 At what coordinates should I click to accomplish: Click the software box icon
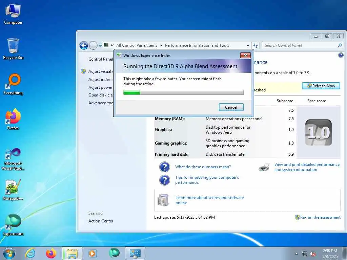click(163, 200)
